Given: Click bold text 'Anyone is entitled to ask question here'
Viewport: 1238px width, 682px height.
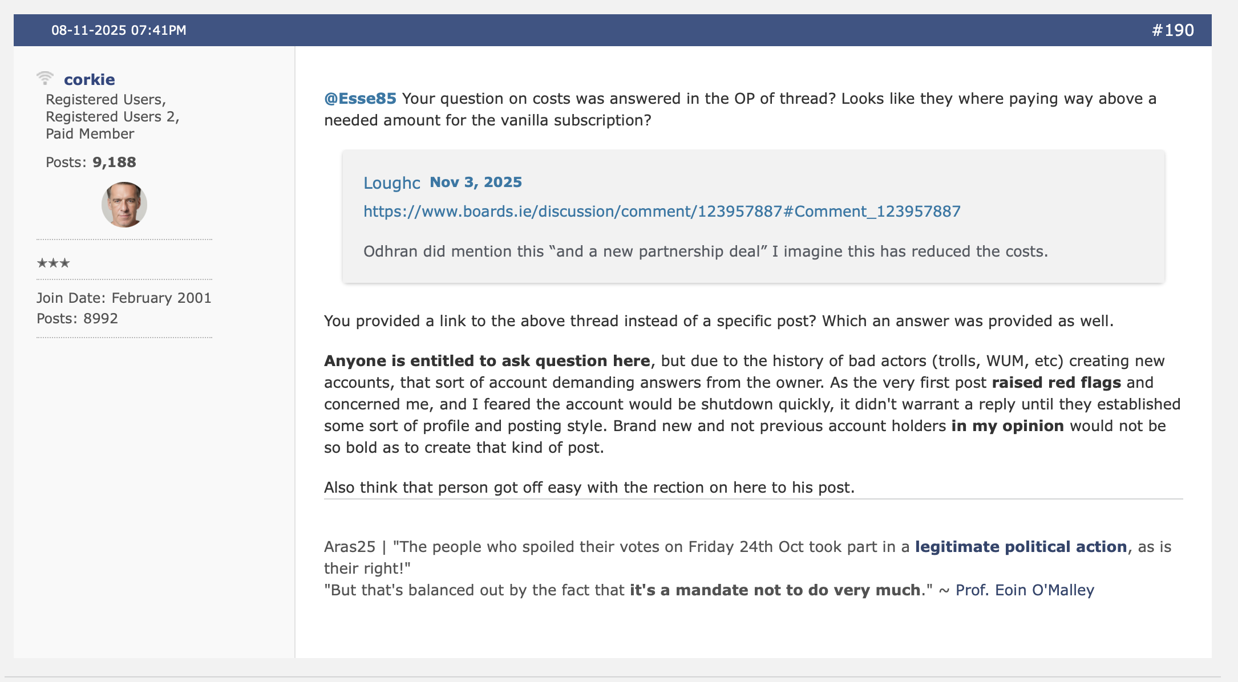Looking at the screenshot, I should tap(487, 361).
